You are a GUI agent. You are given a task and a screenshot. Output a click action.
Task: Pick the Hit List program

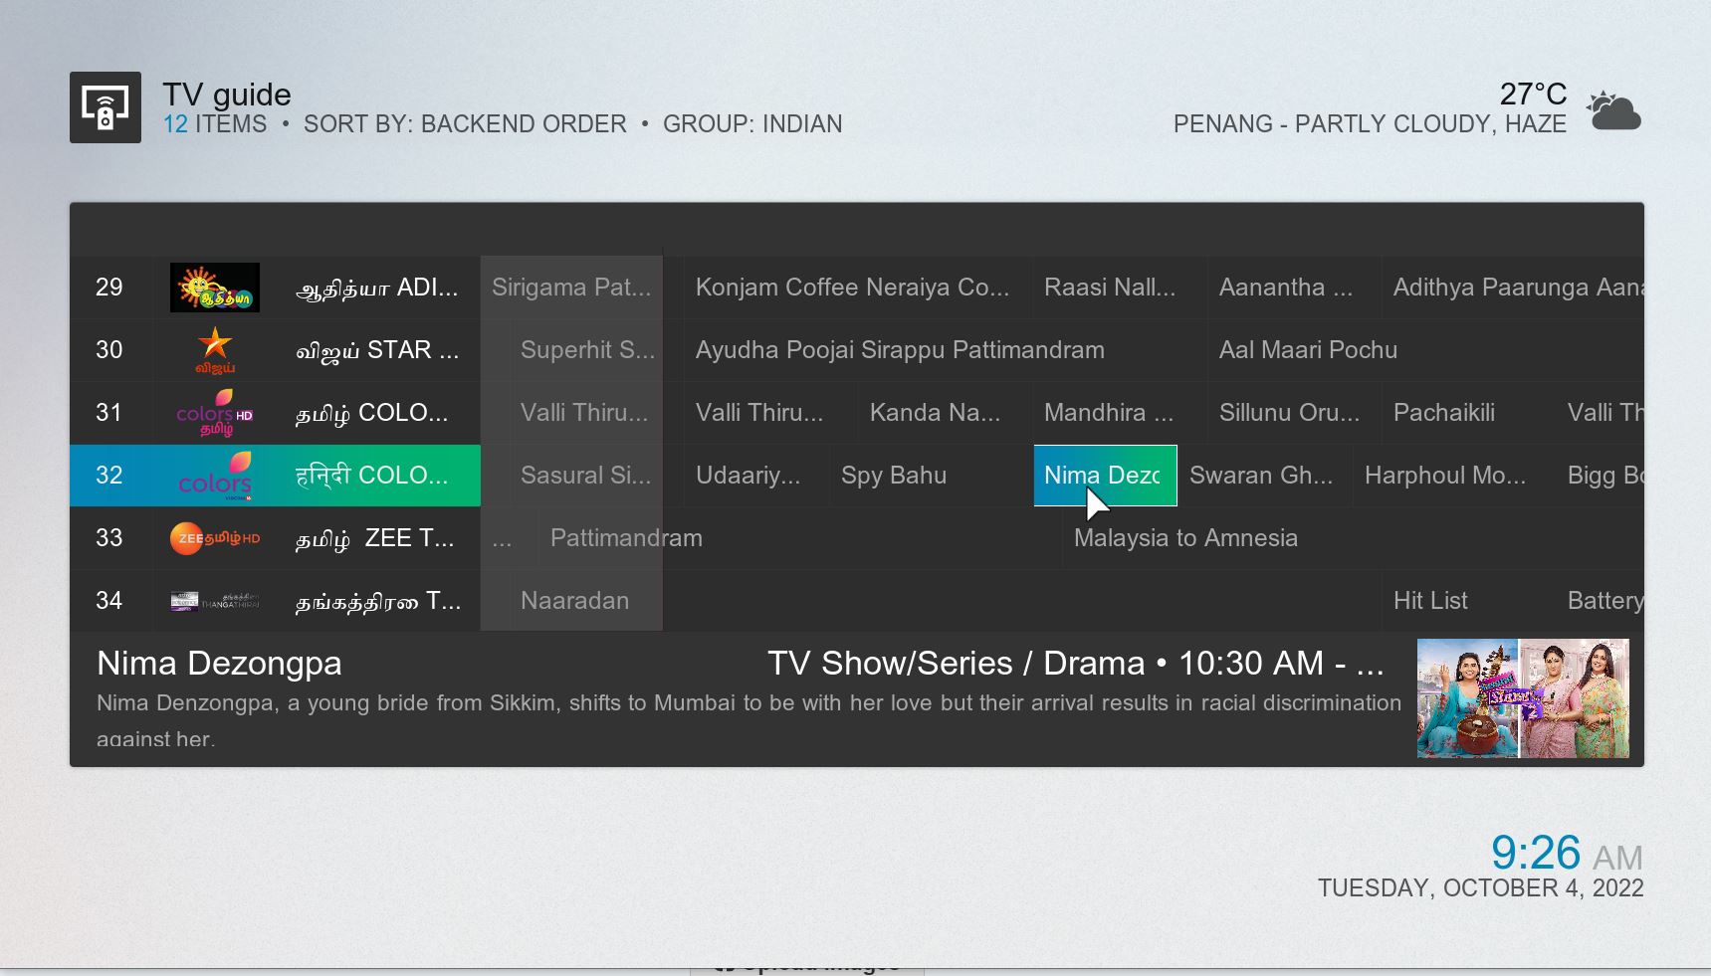pos(1430,601)
